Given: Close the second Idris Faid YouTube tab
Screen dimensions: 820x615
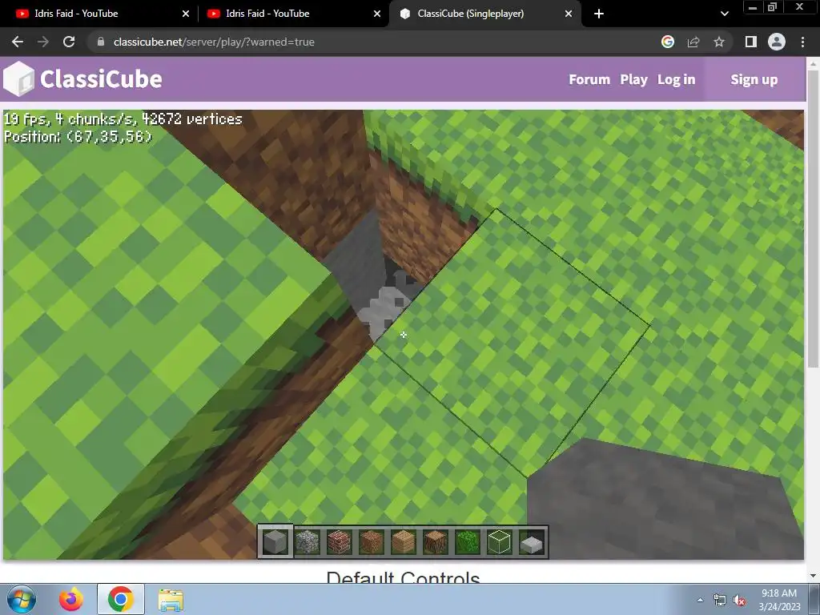Looking at the screenshot, I should (x=377, y=14).
